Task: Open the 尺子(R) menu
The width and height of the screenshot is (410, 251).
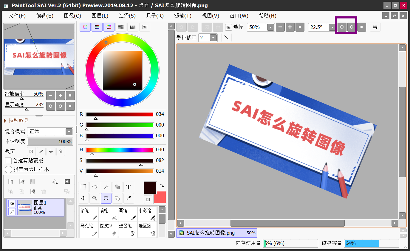Action: point(155,16)
